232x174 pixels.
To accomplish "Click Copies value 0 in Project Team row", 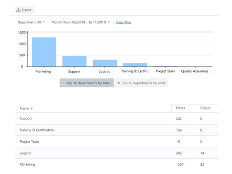I will point(201,142).
